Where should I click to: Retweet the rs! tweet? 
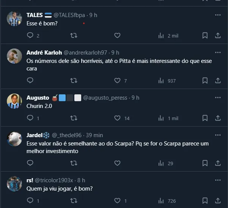pyautogui.click(x=74, y=201)
